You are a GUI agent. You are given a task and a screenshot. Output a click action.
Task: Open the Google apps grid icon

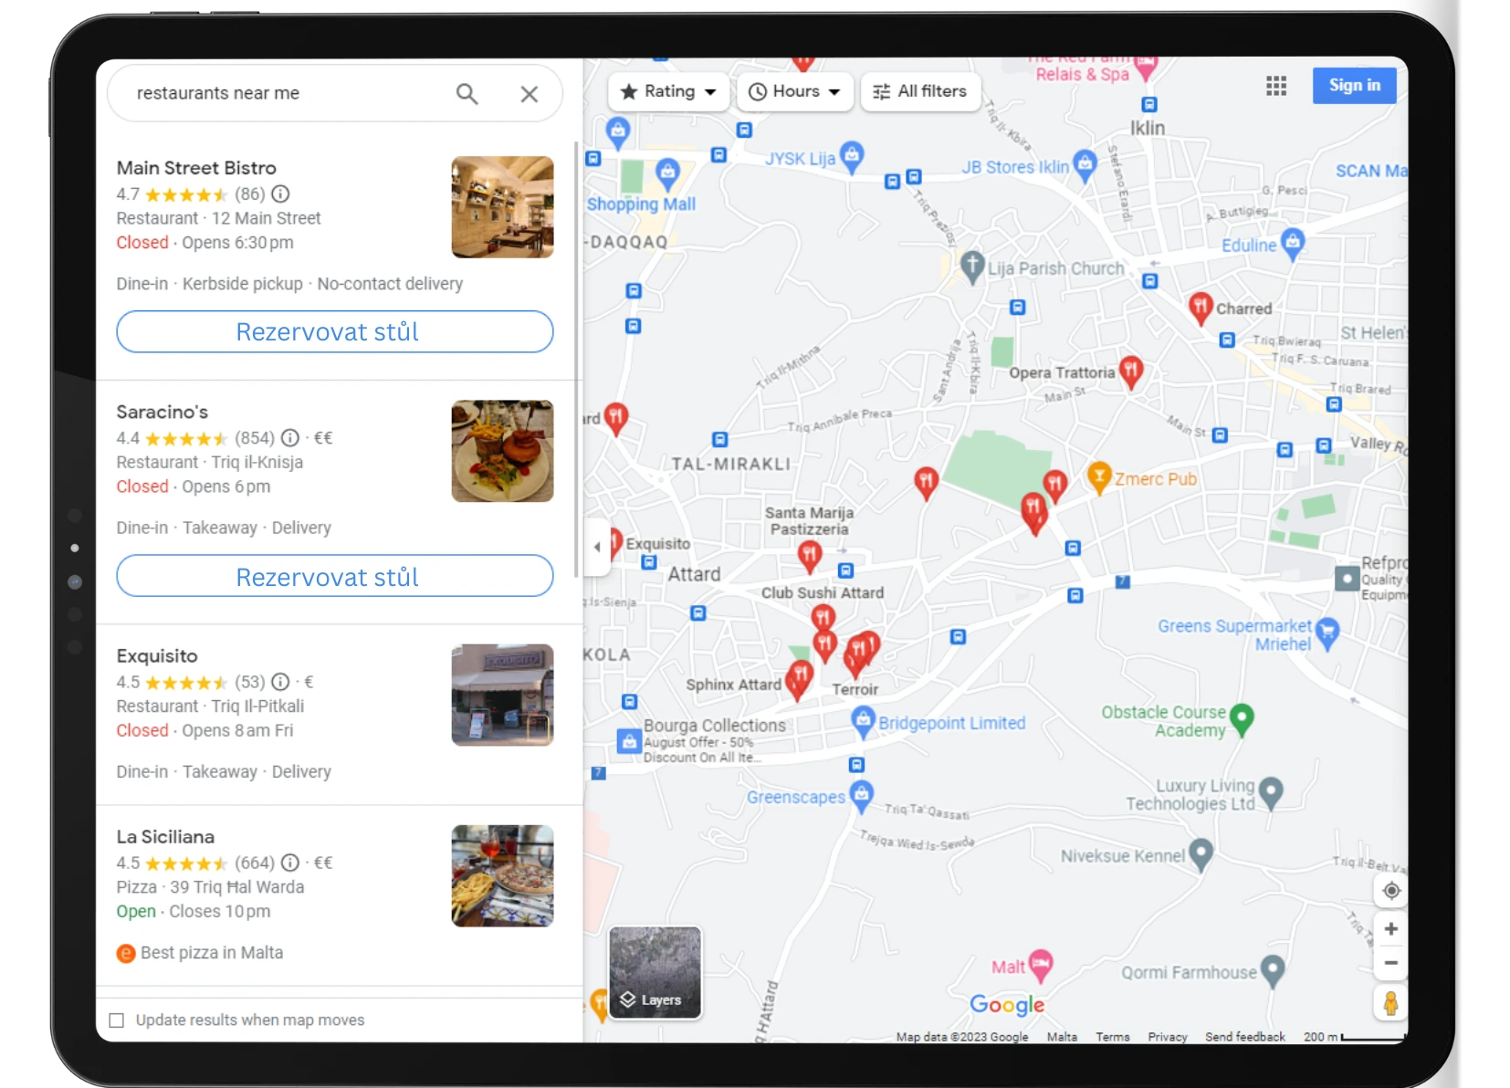click(1276, 86)
